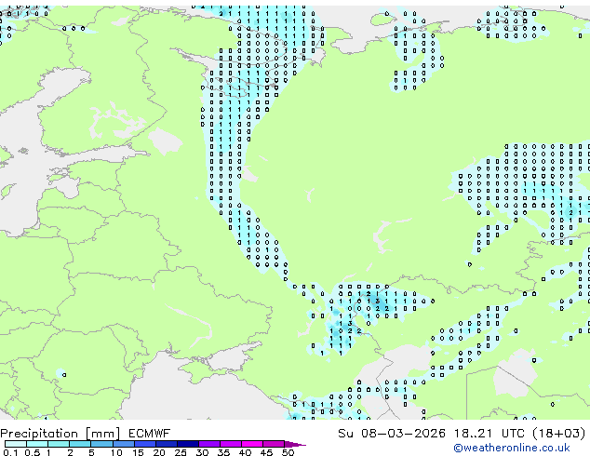The width and height of the screenshot is (590, 456).
Task: Click the '[mm]' unit label
Action: [x=102, y=434]
